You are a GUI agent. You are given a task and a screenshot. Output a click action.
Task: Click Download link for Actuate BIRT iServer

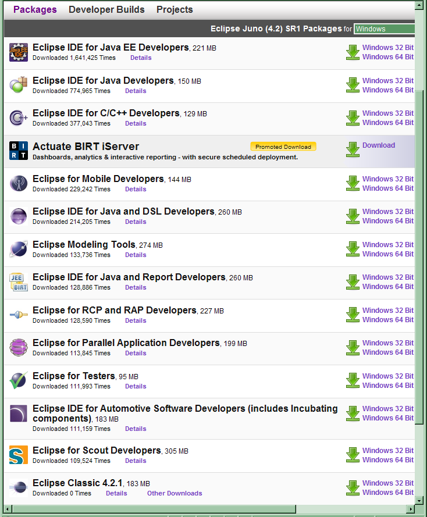click(379, 145)
